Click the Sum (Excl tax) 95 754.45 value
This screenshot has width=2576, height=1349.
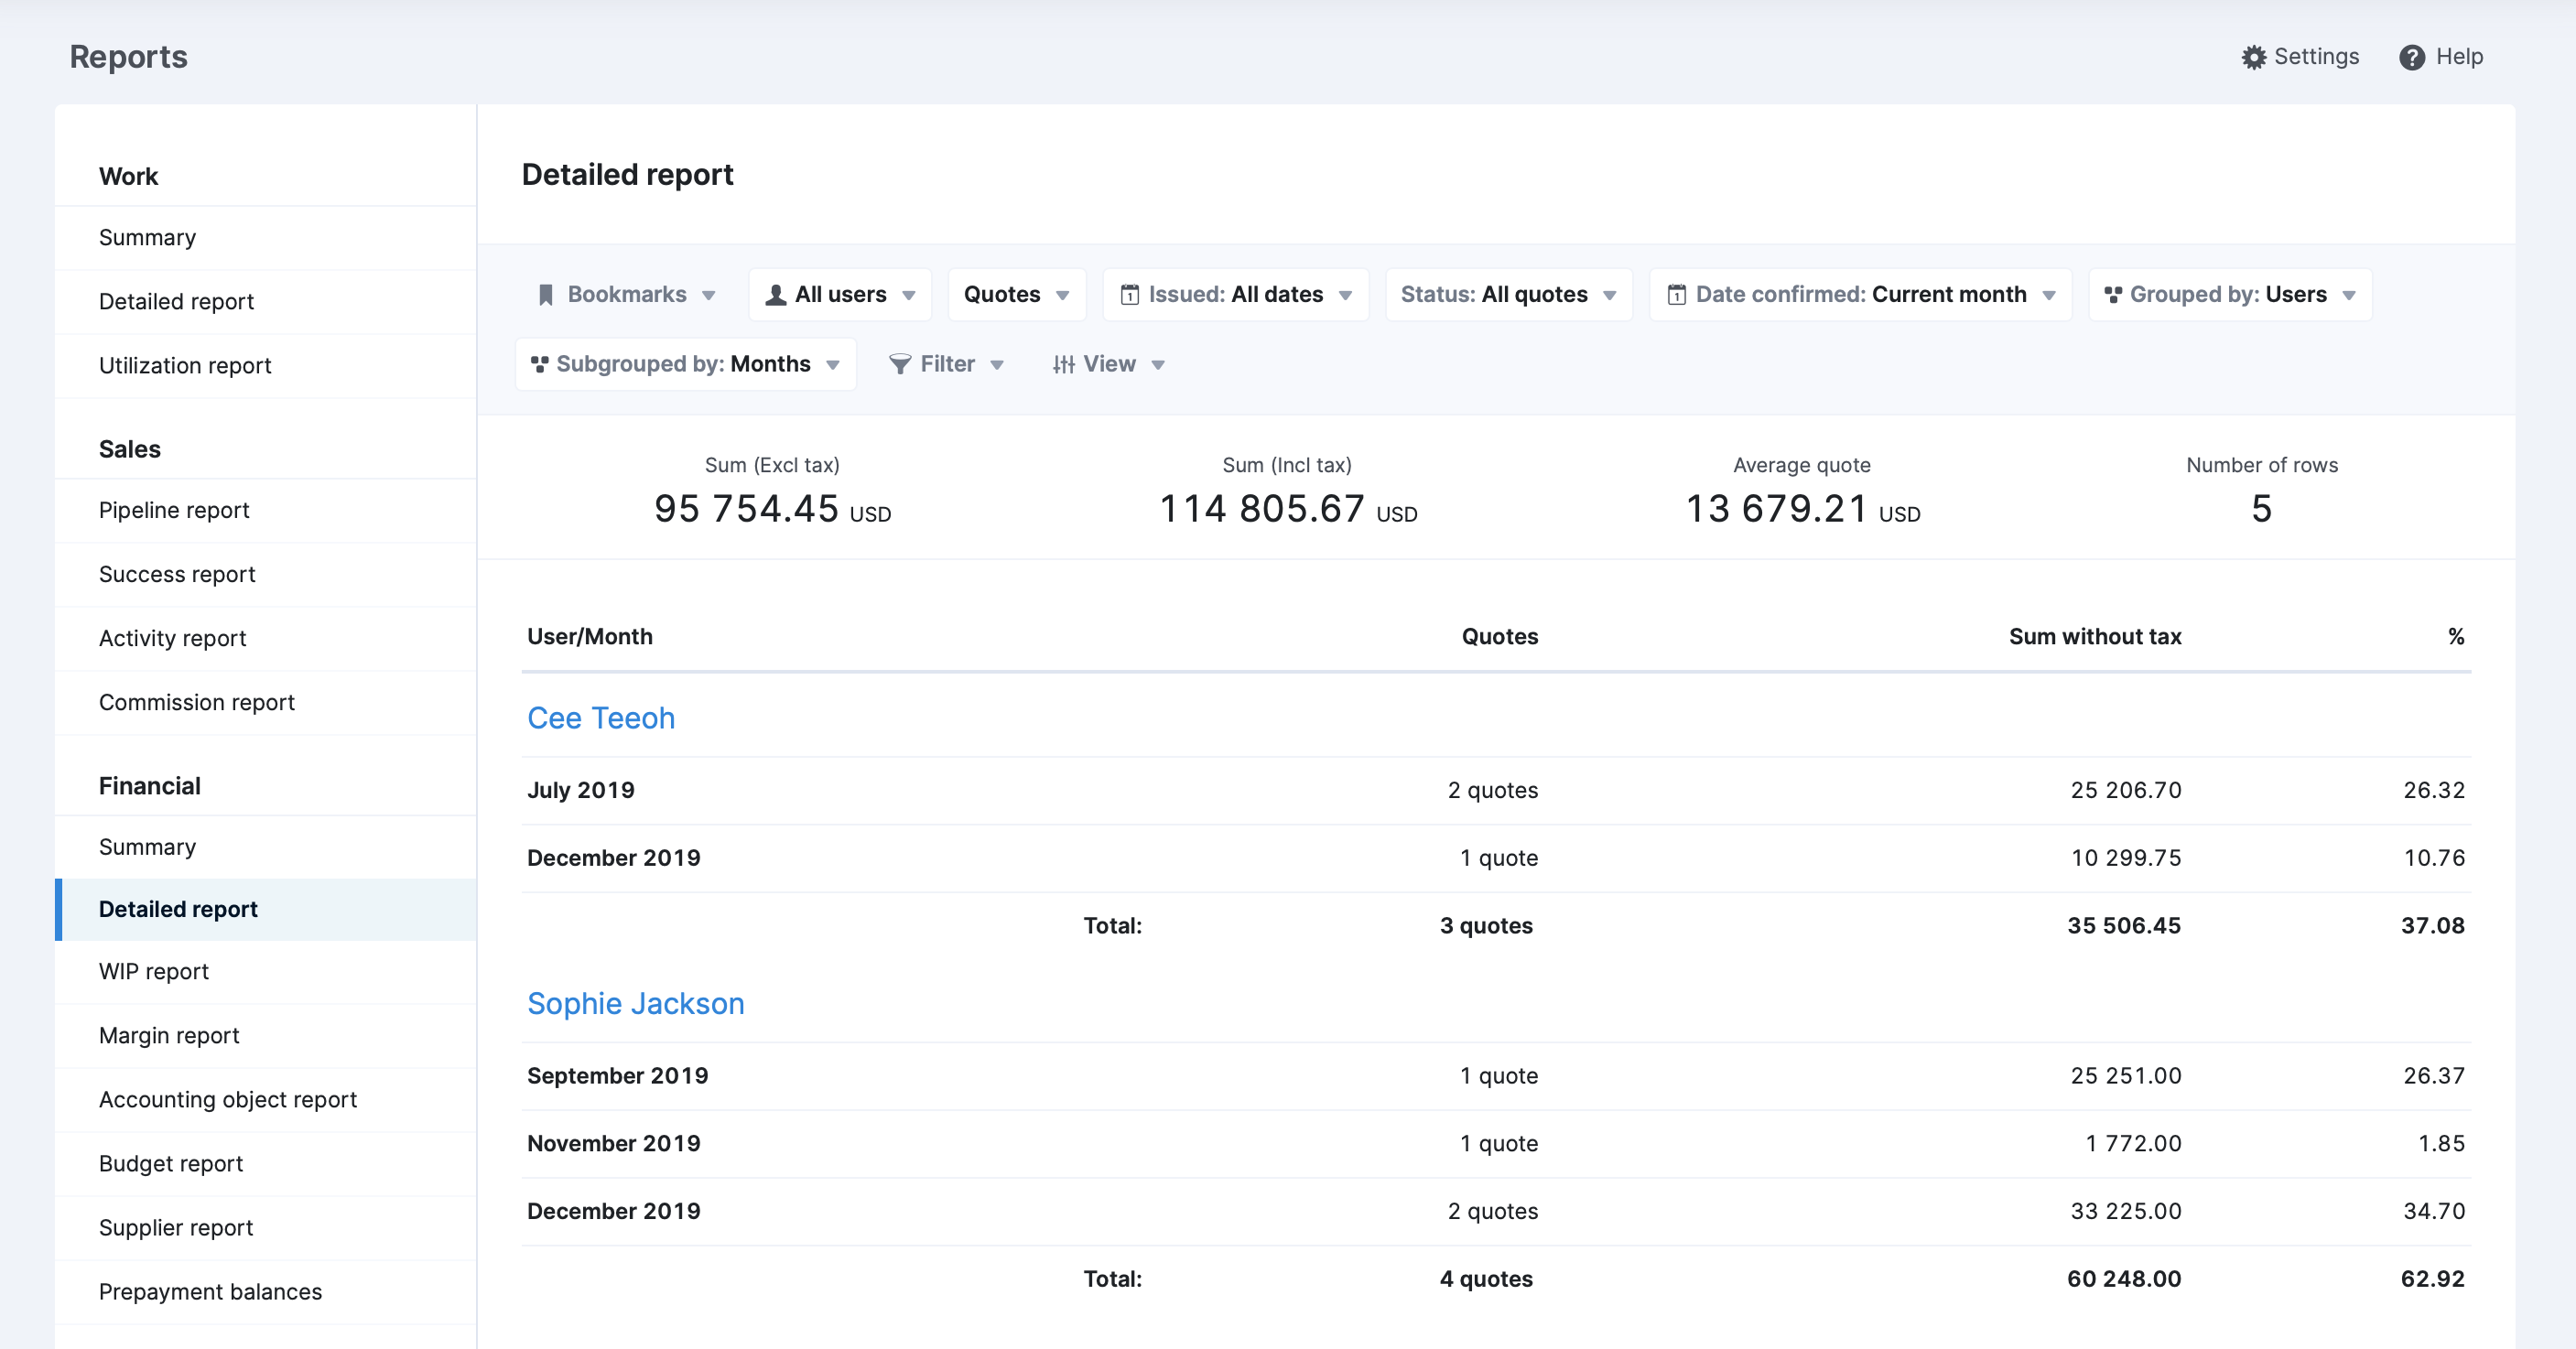(x=772, y=509)
